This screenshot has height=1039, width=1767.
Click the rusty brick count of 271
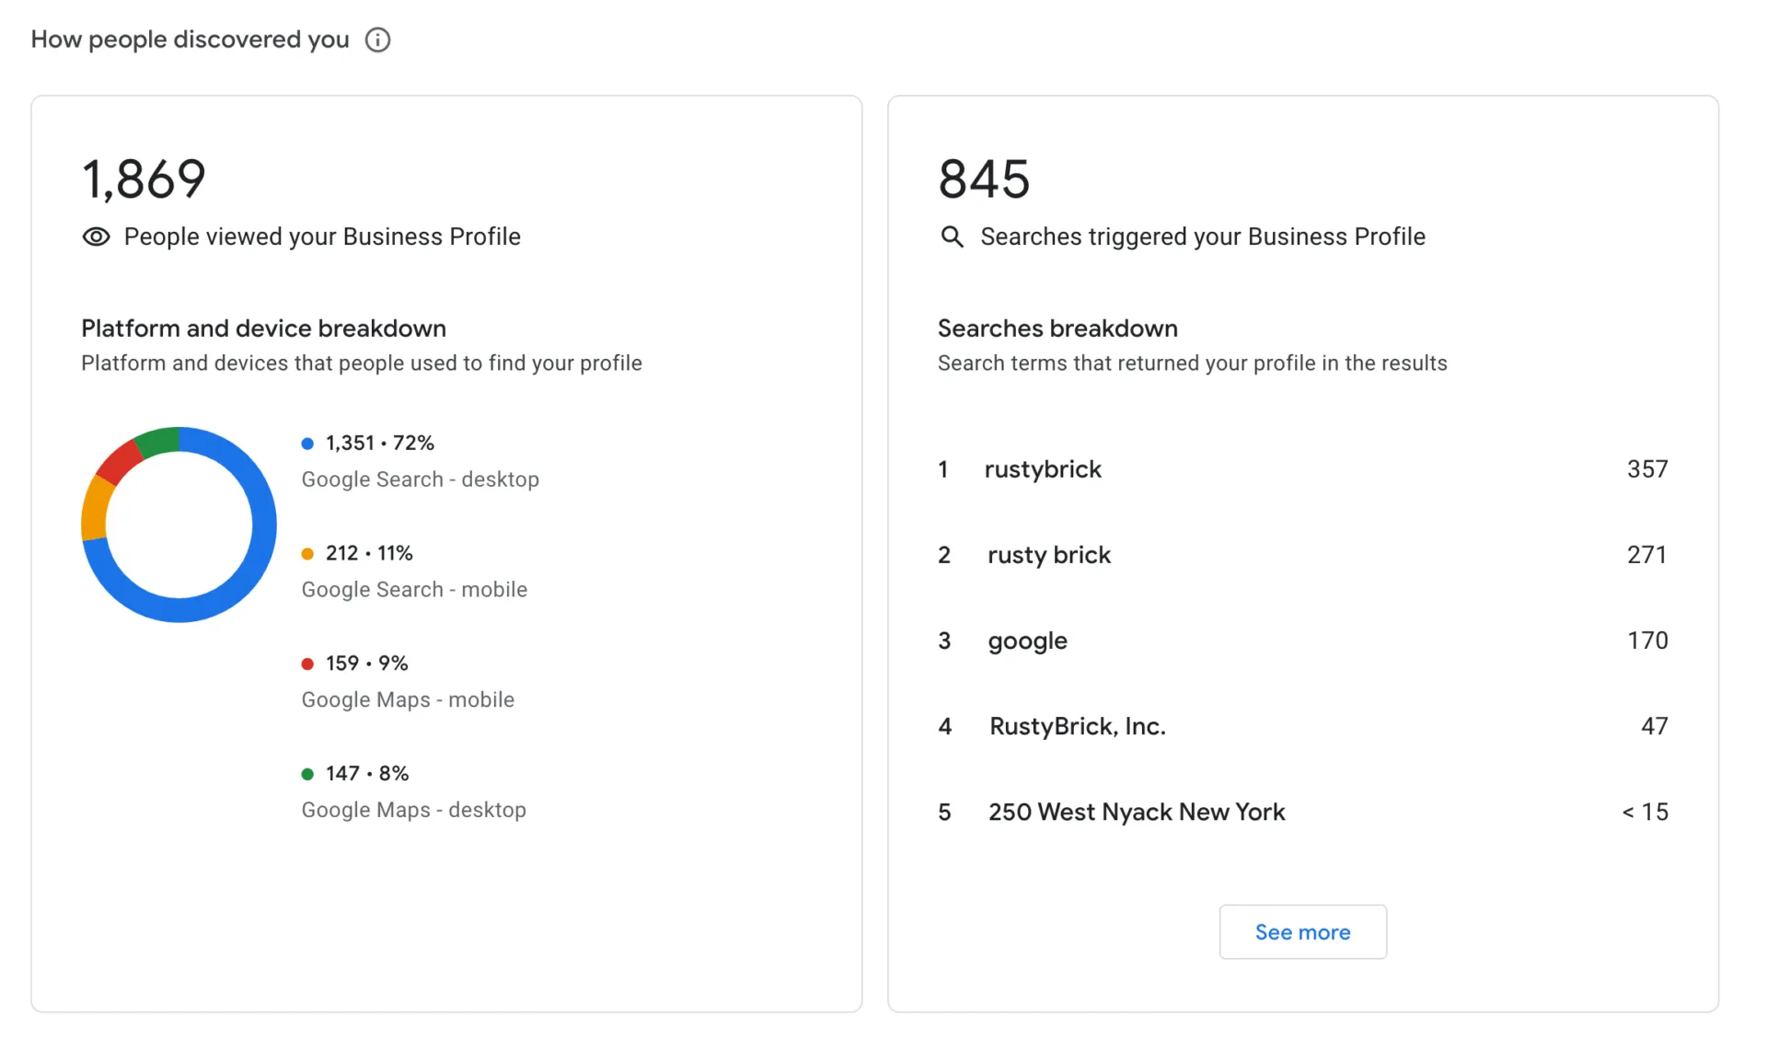click(1646, 554)
